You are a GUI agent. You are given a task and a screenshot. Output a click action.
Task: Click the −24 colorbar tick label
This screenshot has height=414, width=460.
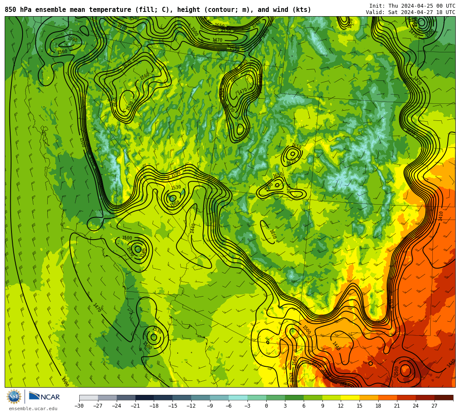[117, 406]
